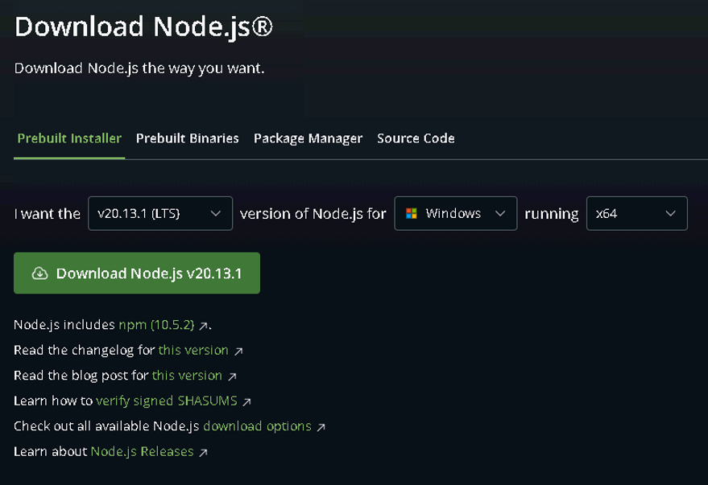Switch to the Source Code tab
708x485 pixels.
416,138
